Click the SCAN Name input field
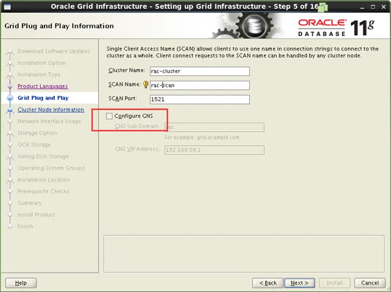Image resolution: width=391 pixels, height=292 pixels. 200,85
